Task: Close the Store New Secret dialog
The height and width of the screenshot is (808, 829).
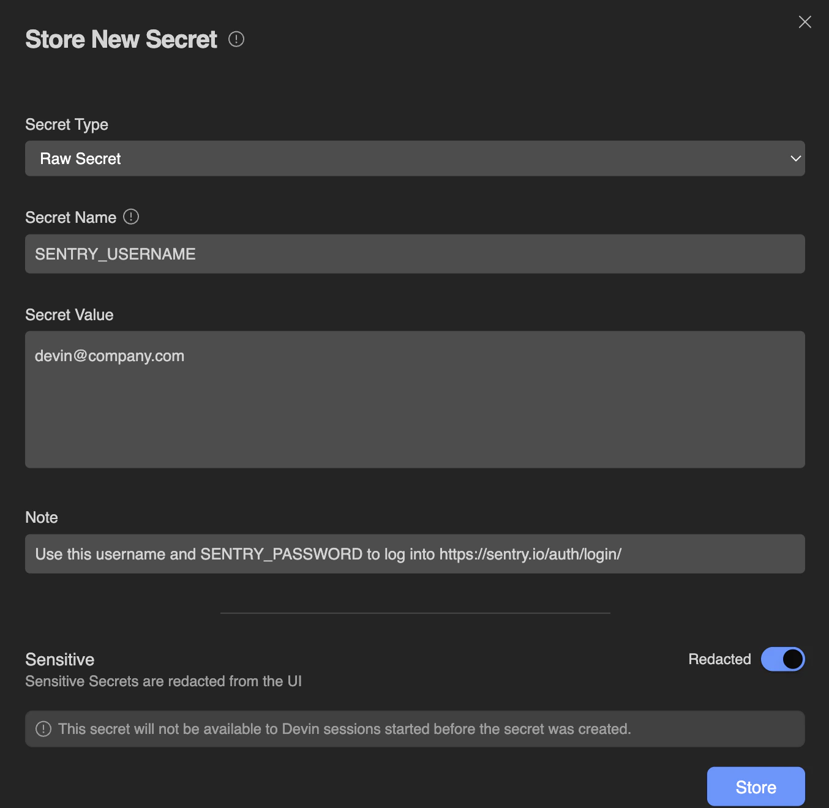Action: point(805,21)
